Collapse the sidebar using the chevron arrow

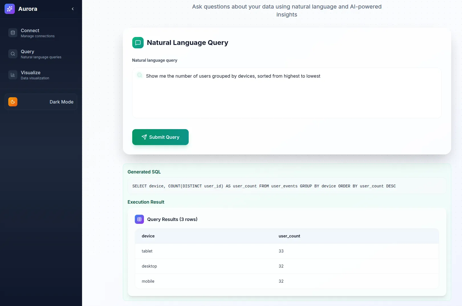(x=73, y=9)
